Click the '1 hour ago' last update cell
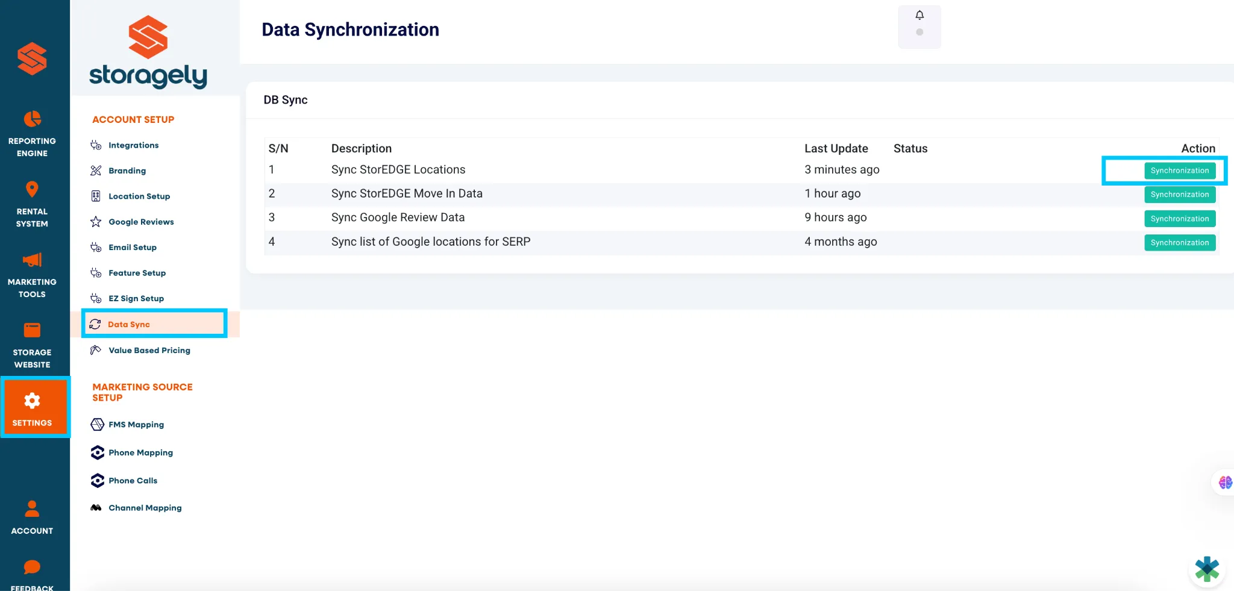This screenshot has width=1234, height=591. [x=832, y=193]
